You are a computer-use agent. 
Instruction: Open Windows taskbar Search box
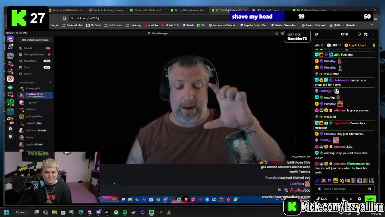(x=22, y=212)
